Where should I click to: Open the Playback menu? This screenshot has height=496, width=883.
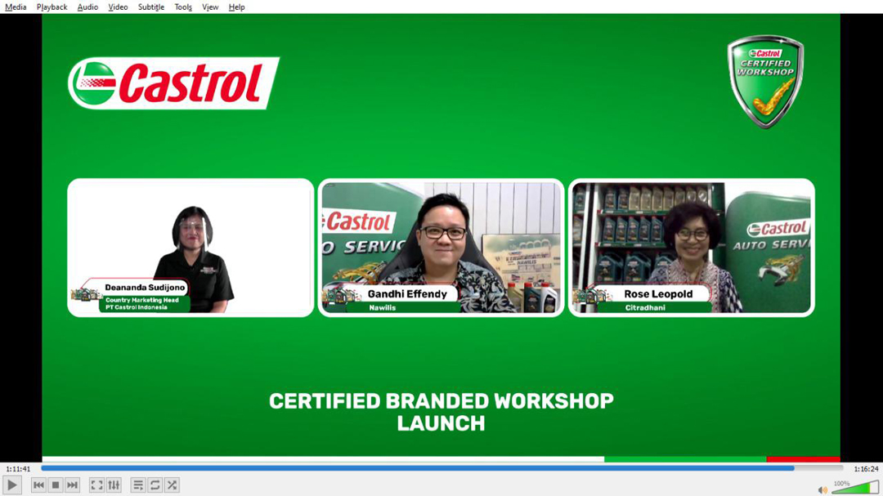coord(52,7)
